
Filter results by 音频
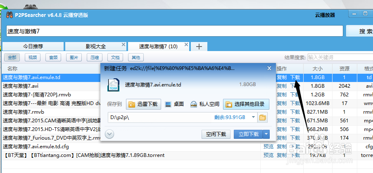[x=53, y=57]
